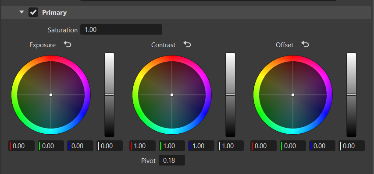
Task: Click the Pivot value field
Action: click(x=172, y=160)
